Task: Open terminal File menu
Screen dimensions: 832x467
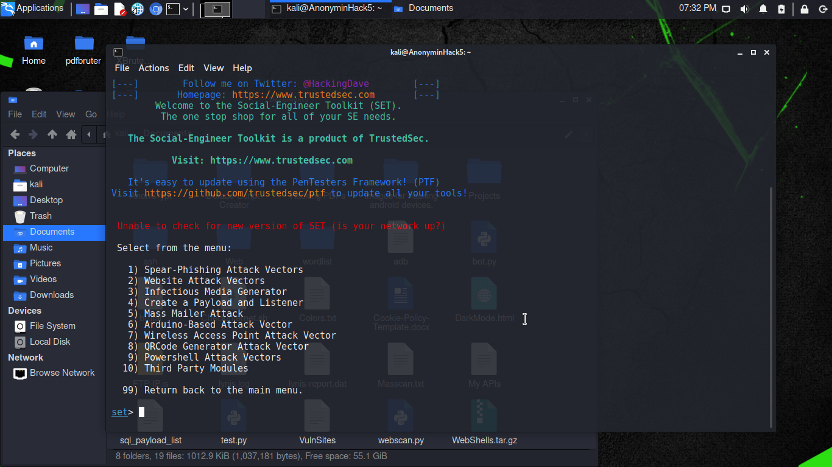Action: (x=122, y=68)
